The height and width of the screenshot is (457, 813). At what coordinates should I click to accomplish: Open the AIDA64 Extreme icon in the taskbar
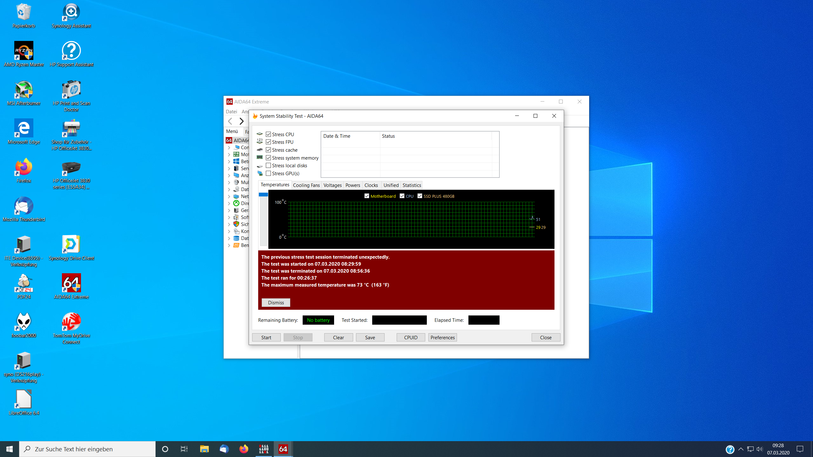coord(282,449)
